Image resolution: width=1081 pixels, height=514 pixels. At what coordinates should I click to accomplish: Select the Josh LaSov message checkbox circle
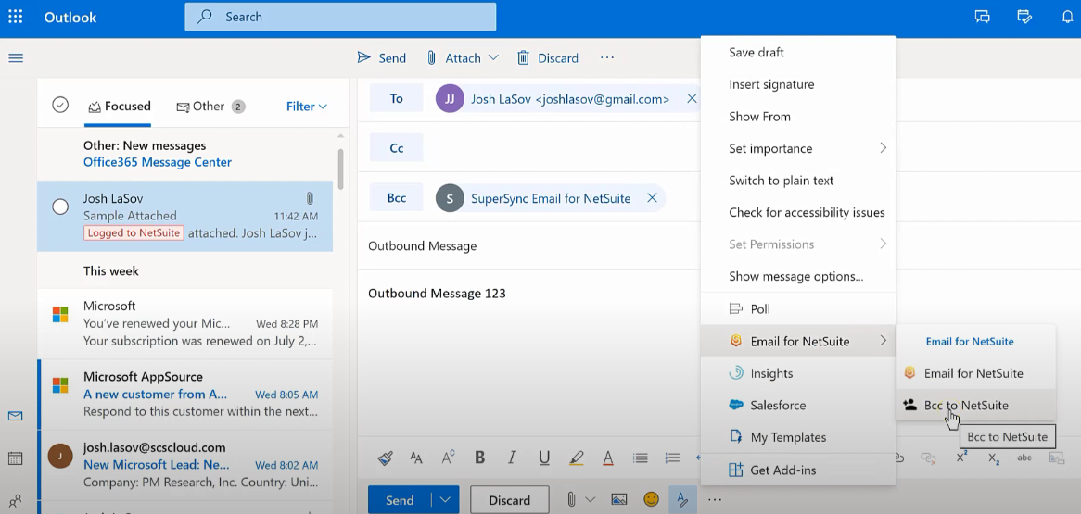tap(60, 207)
